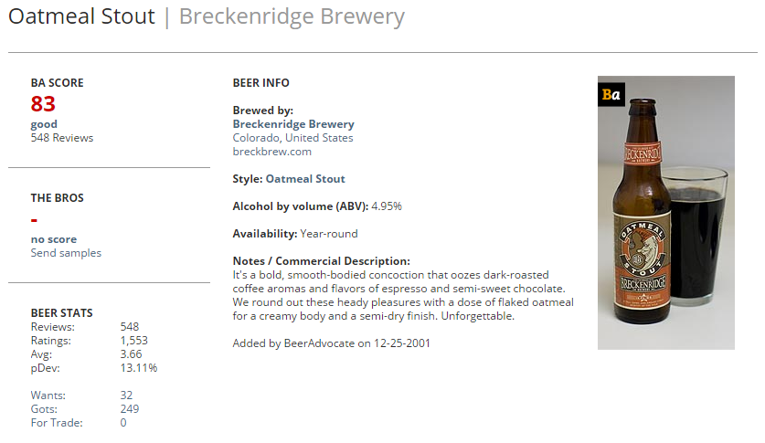Image resolution: width=765 pixels, height=443 pixels.
Task: Click the ABV value 4.95%
Action: coord(387,206)
